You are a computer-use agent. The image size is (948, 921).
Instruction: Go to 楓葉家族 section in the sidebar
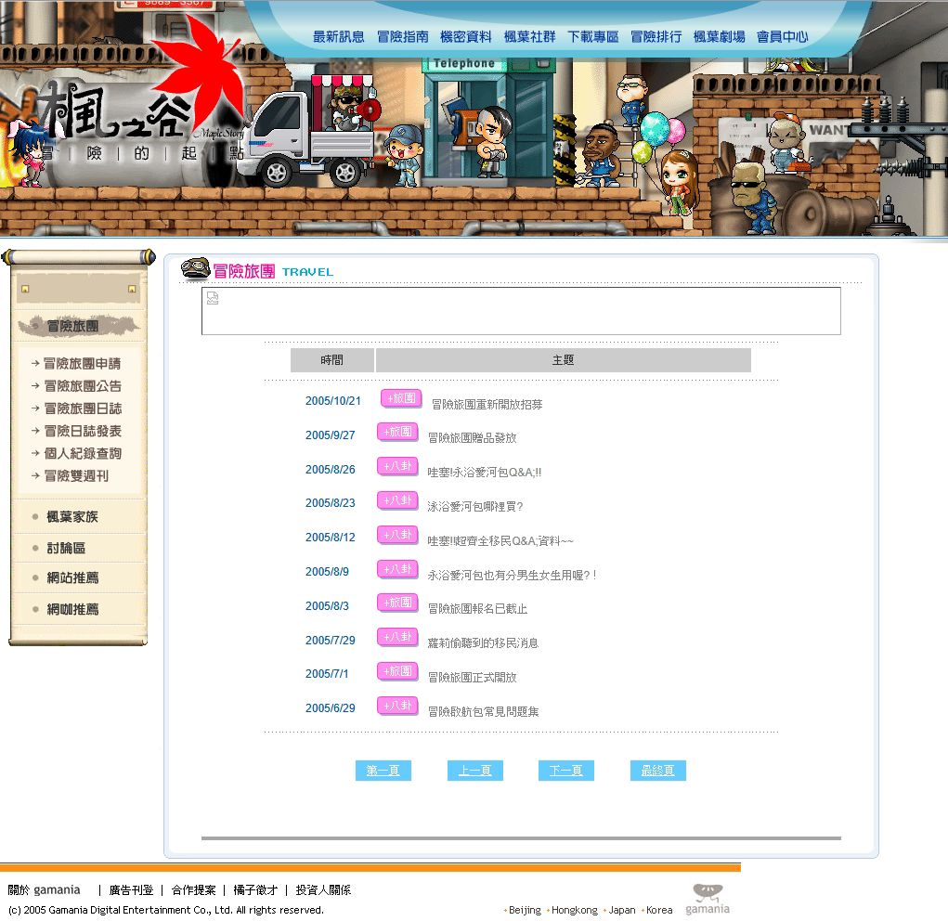[72, 517]
